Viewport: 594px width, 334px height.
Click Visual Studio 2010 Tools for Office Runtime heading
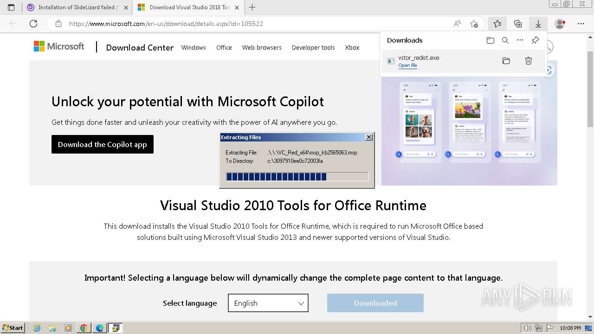(293, 205)
